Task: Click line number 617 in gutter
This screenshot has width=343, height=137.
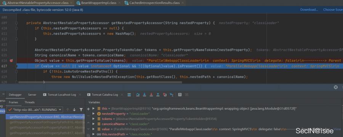Action: [4, 66]
